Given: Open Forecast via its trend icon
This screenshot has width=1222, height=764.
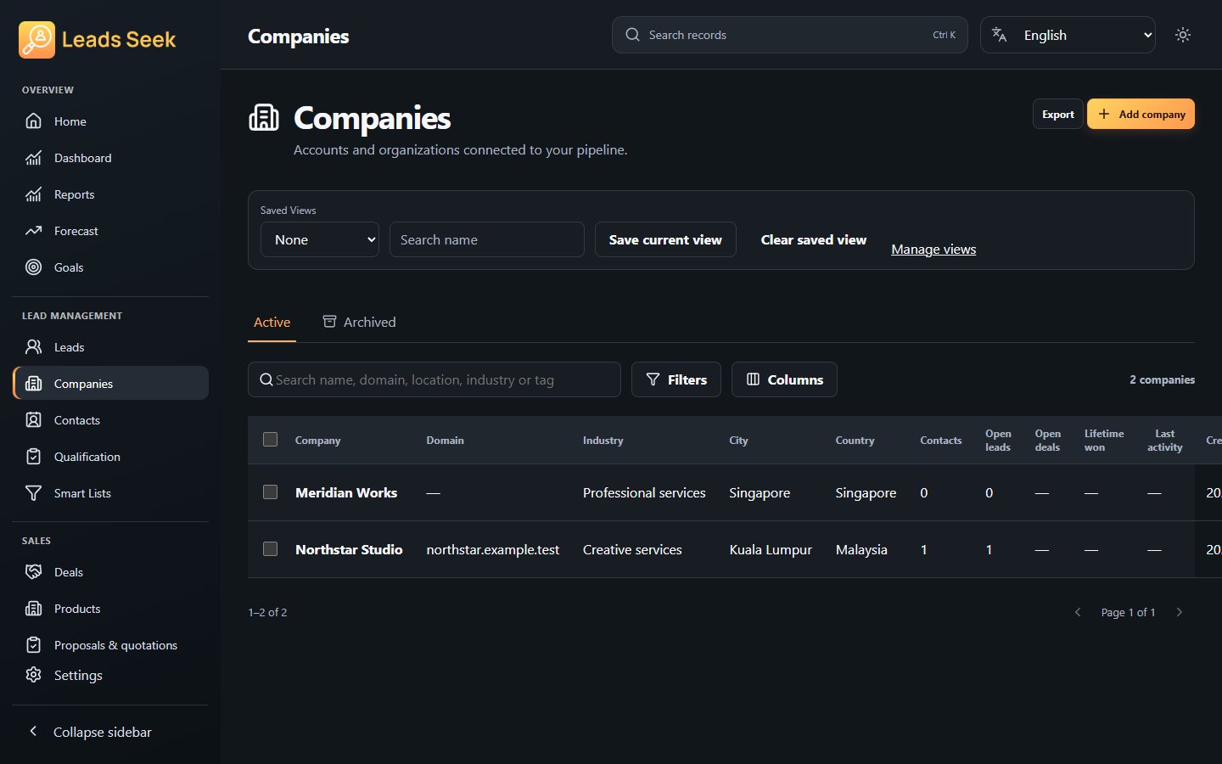Looking at the screenshot, I should coord(33,231).
